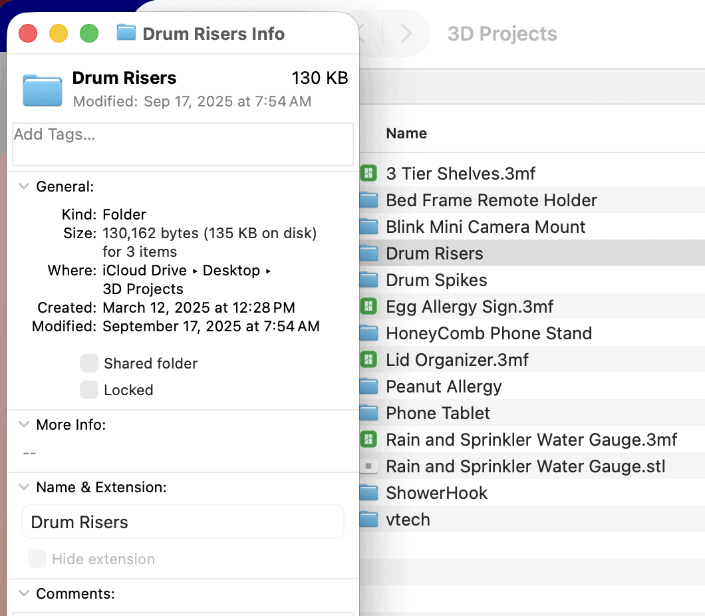Sort files by the Name column header
705x616 pixels.
406,133
